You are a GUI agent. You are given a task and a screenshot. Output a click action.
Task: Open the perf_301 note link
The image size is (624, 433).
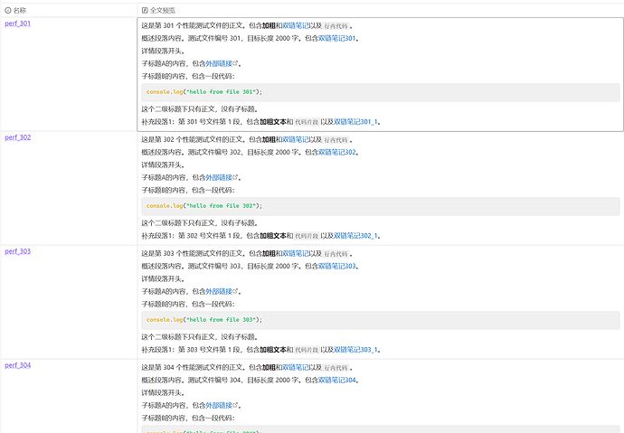click(x=17, y=24)
